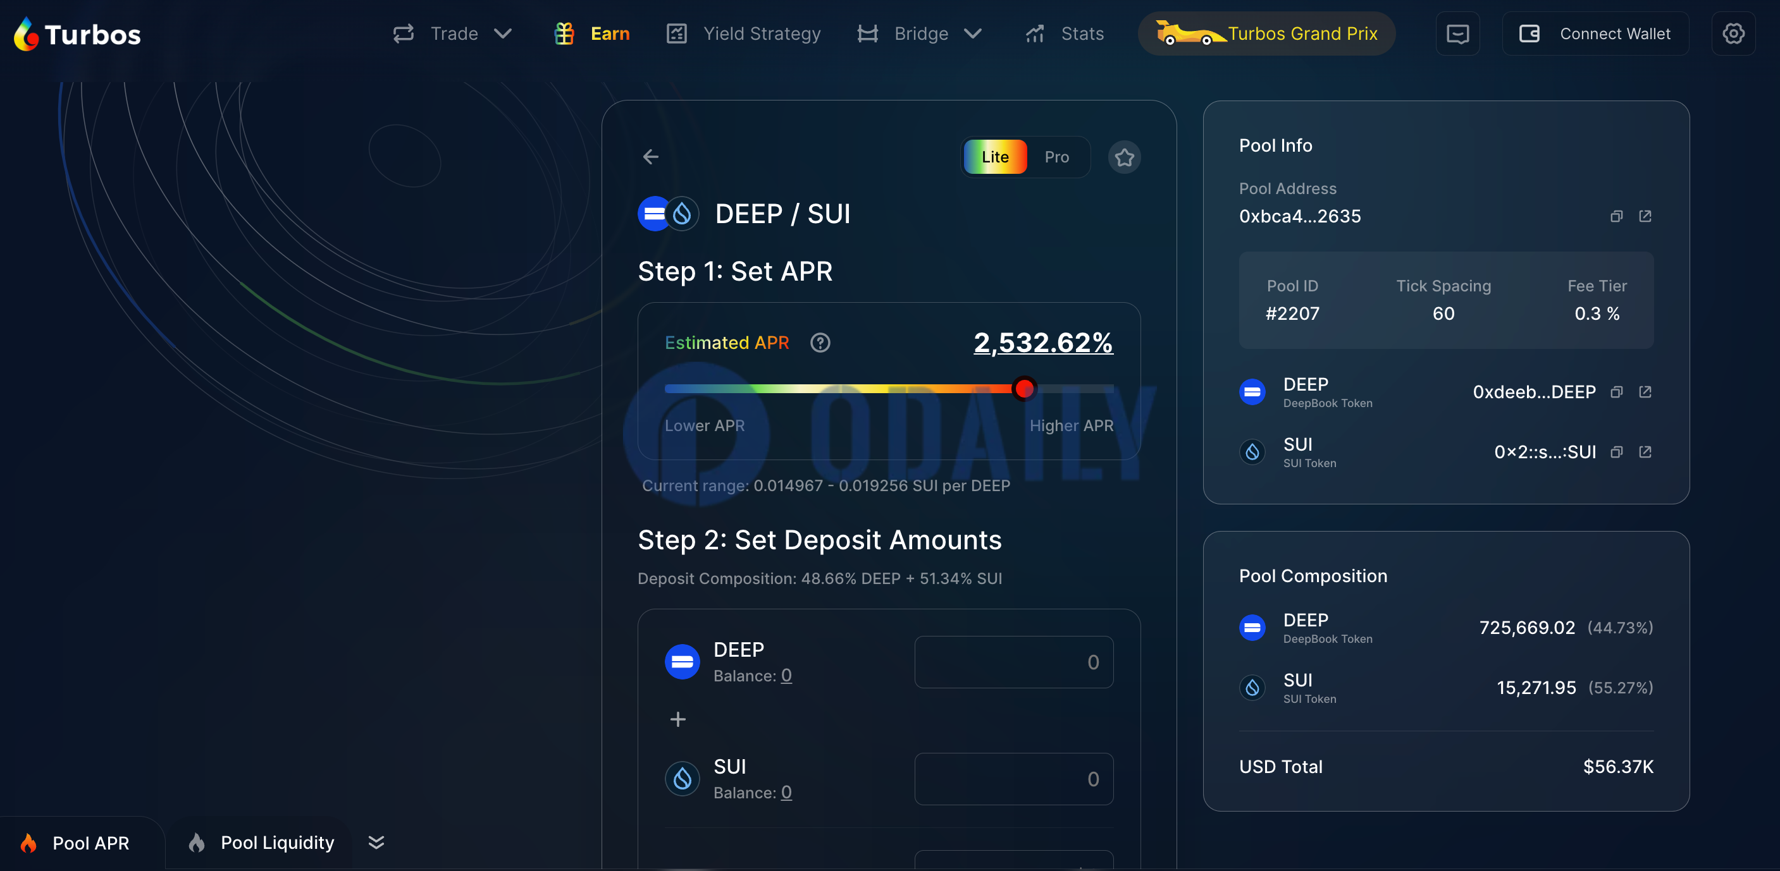Copy DEEP token address
The width and height of the screenshot is (1780, 871).
pos(1616,392)
